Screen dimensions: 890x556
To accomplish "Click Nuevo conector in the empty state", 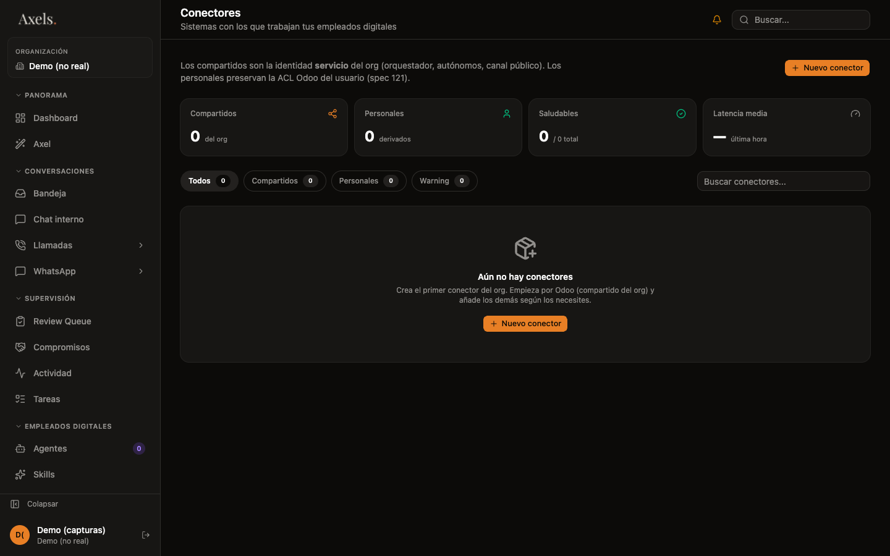I will [x=525, y=324].
